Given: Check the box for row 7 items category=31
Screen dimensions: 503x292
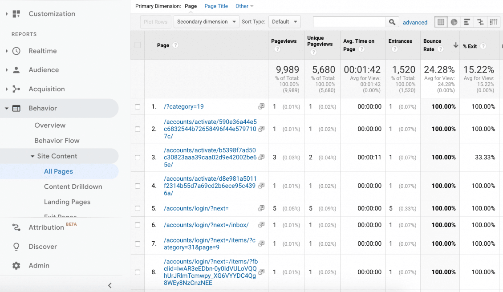Looking at the screenshot, I should coord(138,244).
